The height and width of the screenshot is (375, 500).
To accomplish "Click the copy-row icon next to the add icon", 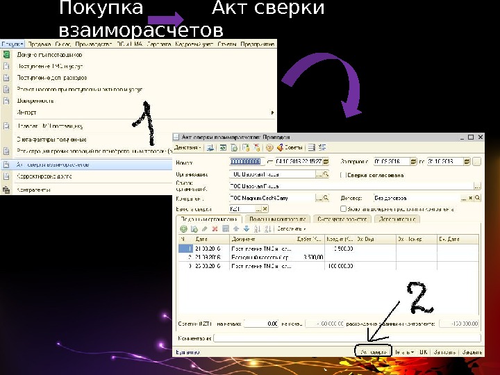I will pyautogui.click(x=194, y=228).
